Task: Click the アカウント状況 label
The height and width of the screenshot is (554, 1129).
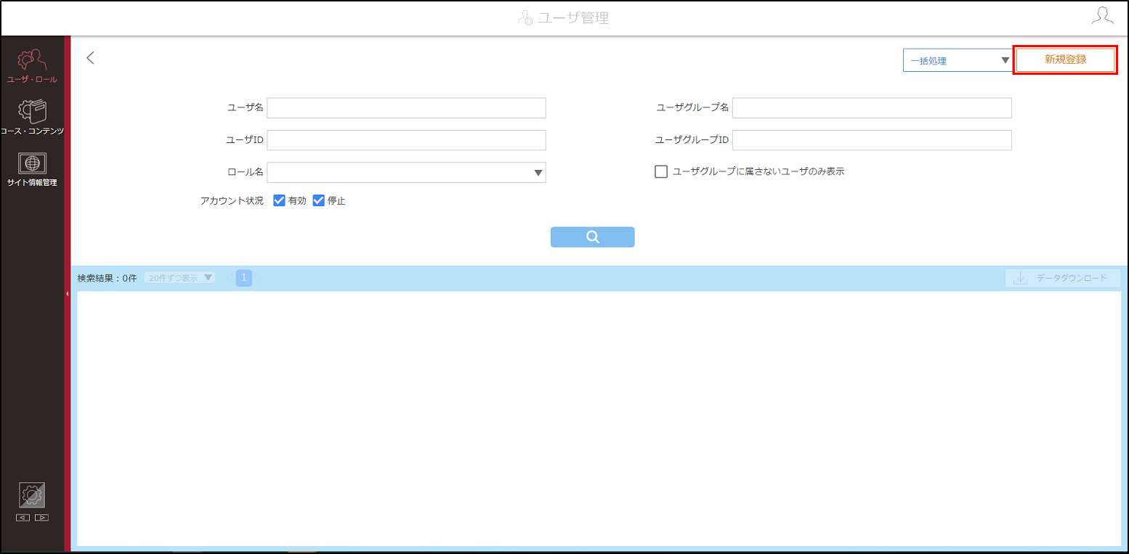Action: click(232, 201)
